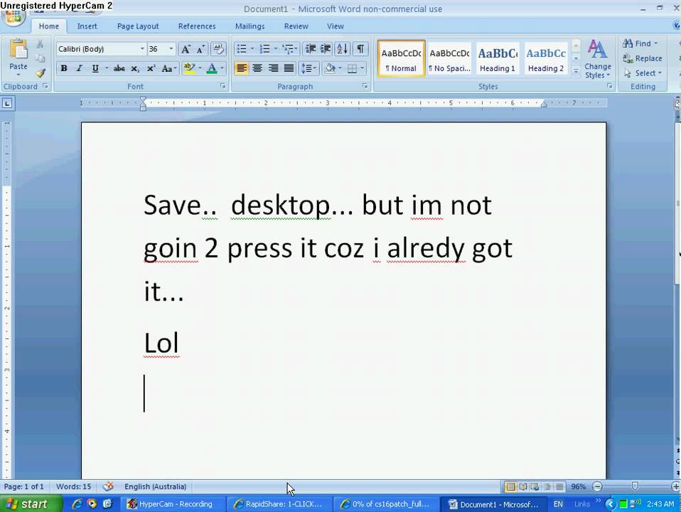Click the zoom slider handle
The width and height of the screenshot is (681, 512).
(x=635, y=486)
